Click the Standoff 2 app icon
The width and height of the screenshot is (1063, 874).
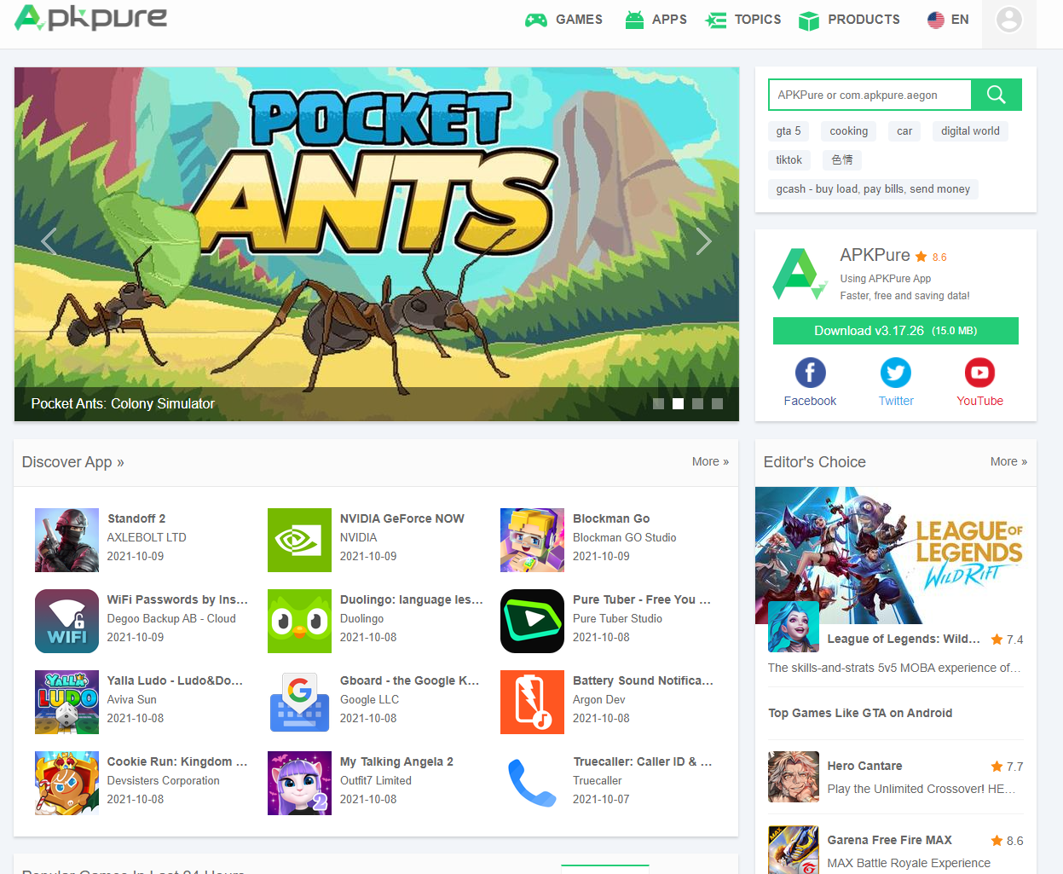click(66, 540)
